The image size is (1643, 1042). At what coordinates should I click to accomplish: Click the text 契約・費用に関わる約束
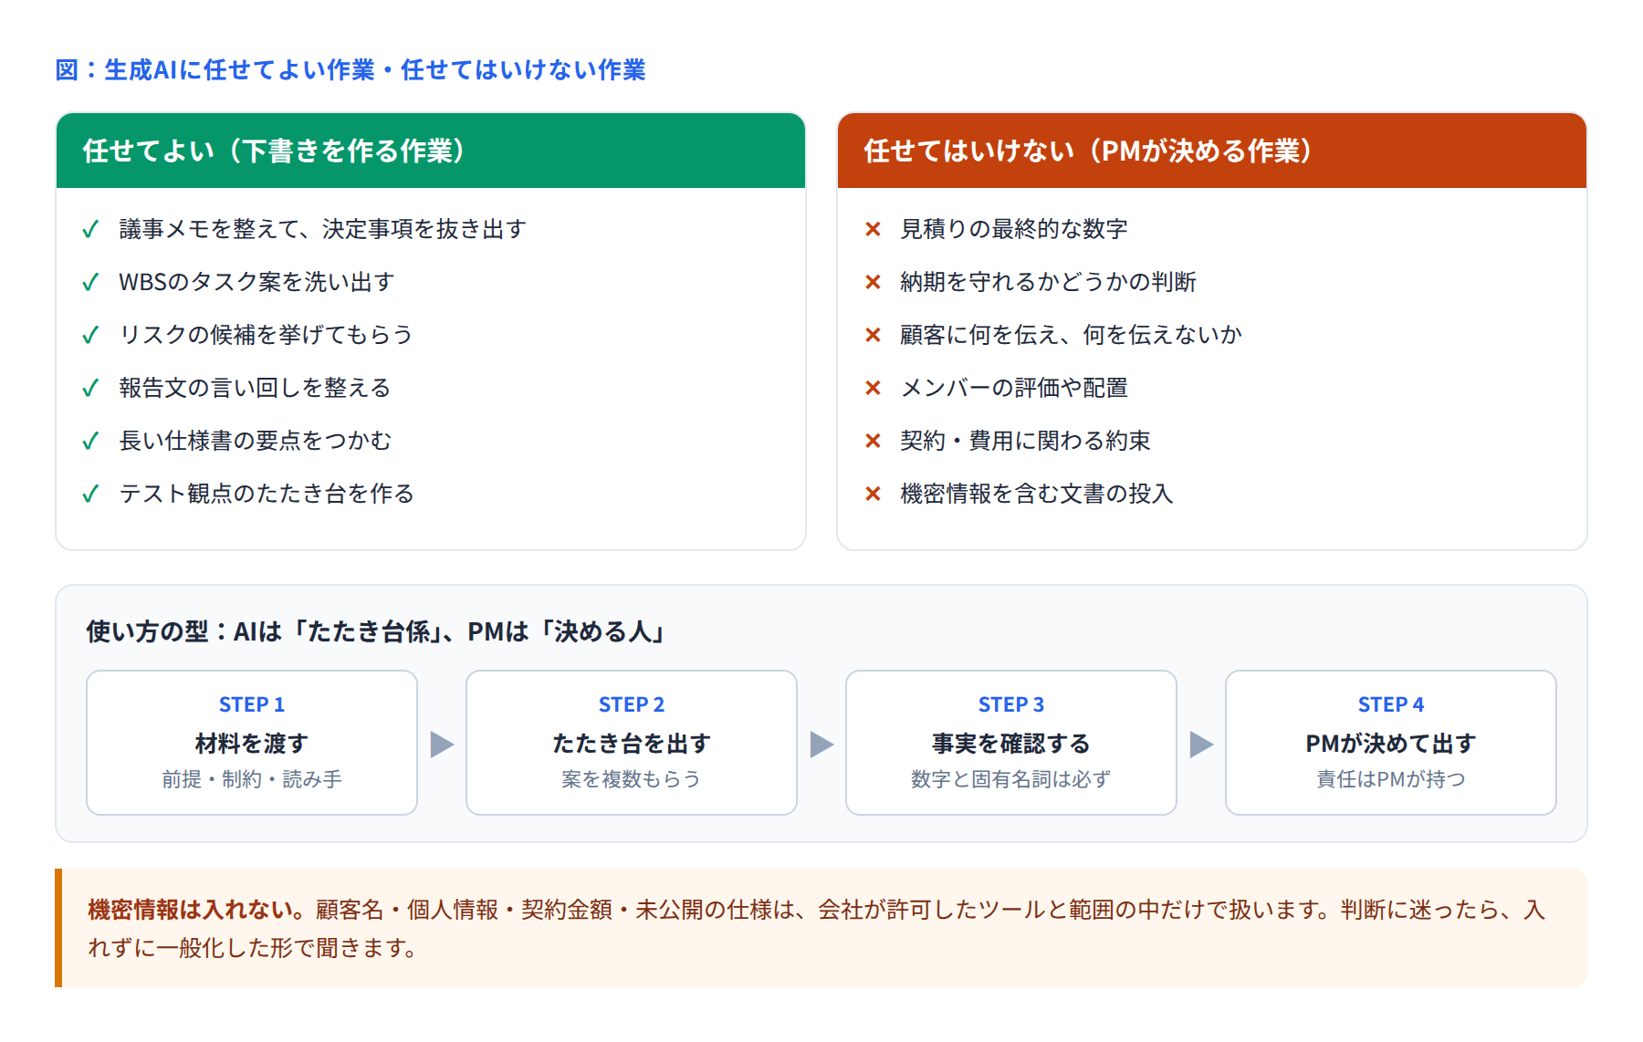pyautogui.click(x=1025, y=441)
